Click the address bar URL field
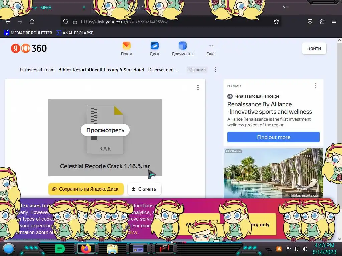This screenshot has height=256, width=342. click(171, 22)
